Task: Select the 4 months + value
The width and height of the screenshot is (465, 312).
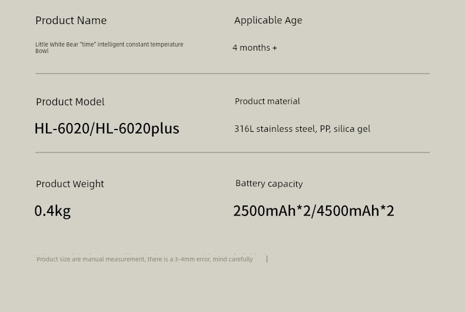Action: (x=255, y=48)
